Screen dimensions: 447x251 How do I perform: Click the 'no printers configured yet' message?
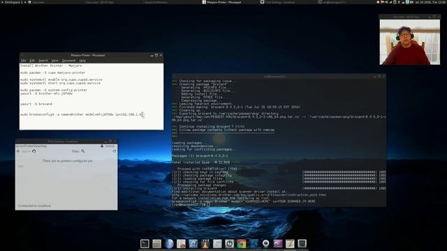pyautogui.click(x=67, y=161)
